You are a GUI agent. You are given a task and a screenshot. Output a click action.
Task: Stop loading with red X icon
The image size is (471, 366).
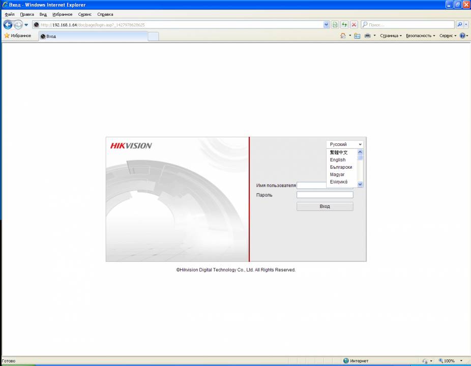(x=354, y=24)
